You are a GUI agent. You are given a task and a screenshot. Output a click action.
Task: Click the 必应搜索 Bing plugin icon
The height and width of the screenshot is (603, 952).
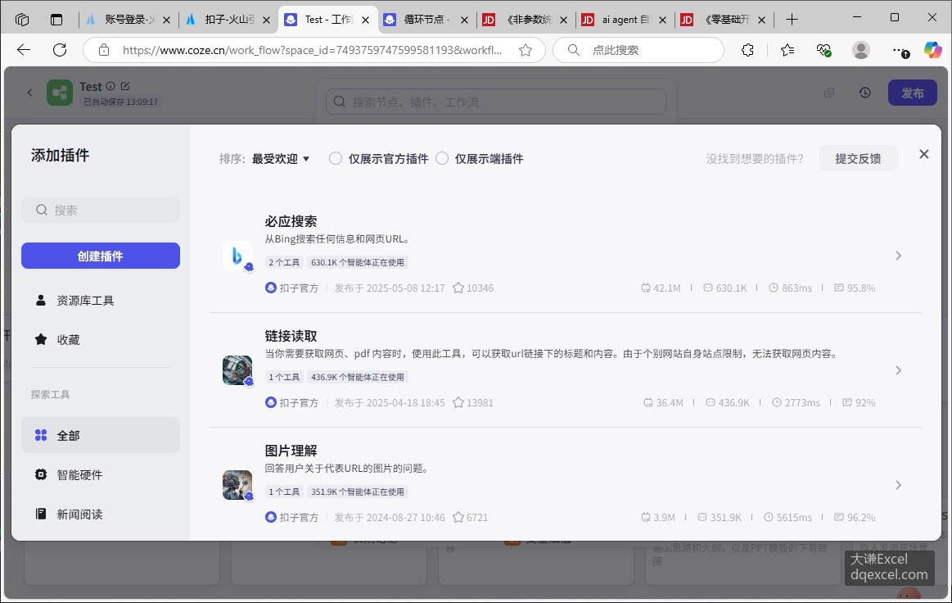237,256
